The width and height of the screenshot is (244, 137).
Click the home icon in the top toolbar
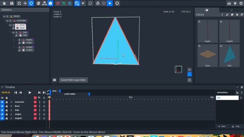pos(4,3)
